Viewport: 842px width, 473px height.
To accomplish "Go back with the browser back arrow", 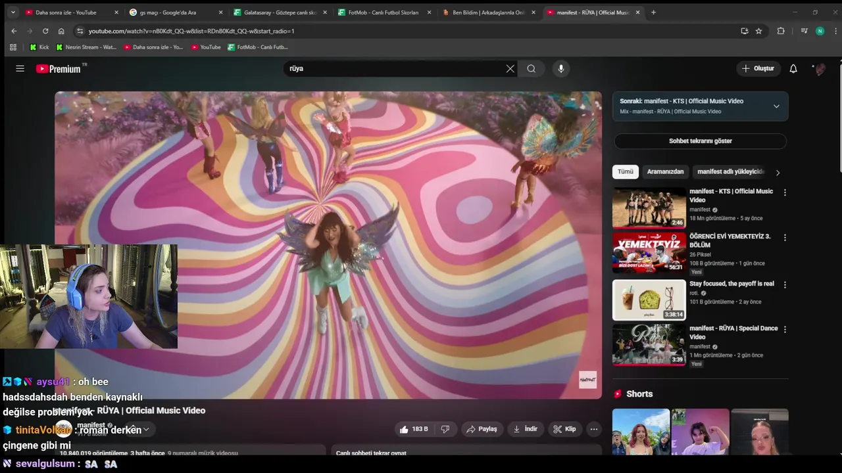I will click(14, 31).
